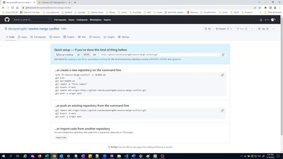Star the resolve-merge-conflict repository

coord(264,29)
